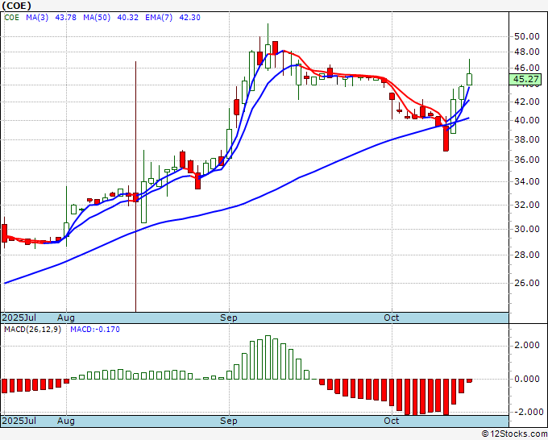Click the Aug label on MACD axis
The width and height of the screenshot is (548, 440).
[x=66, y=421]
